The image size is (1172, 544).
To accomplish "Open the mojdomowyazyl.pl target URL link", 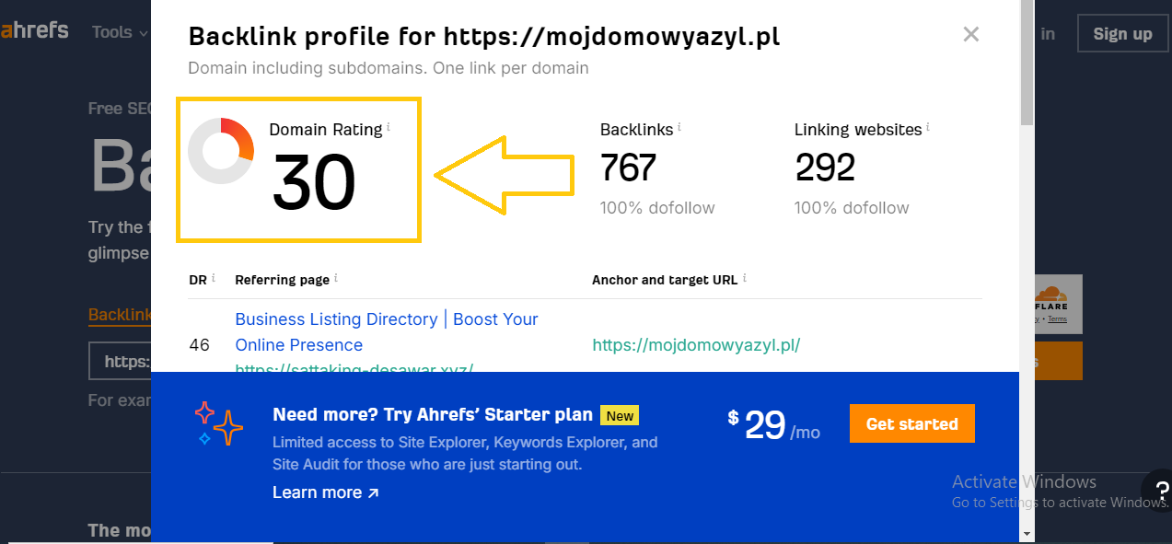I will [x=696, y=345].
